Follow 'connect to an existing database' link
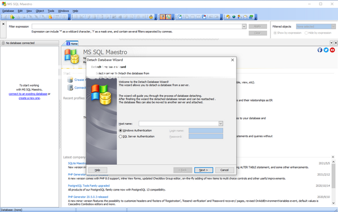Image resolution: width=338 pixels, height=212 pixels. coord(28,94)
